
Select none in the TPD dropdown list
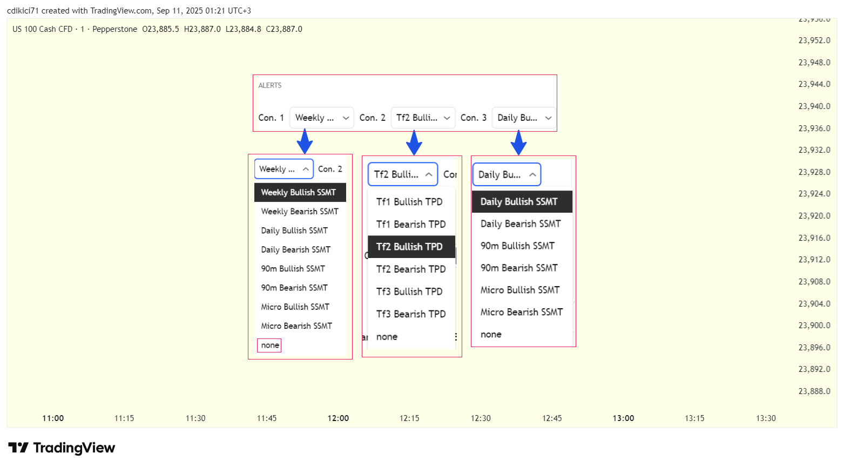pyautogui.click(x=411, y=337)
